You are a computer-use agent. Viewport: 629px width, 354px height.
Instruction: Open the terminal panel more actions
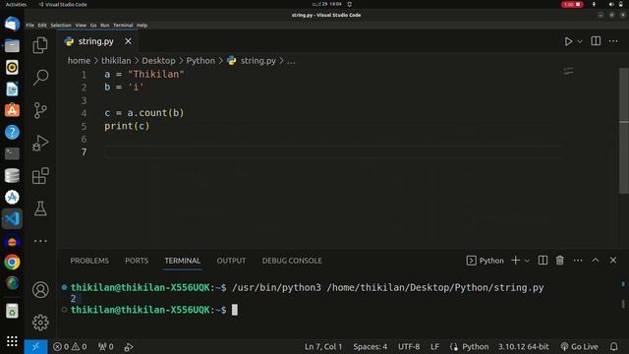[x=578, y=261]
